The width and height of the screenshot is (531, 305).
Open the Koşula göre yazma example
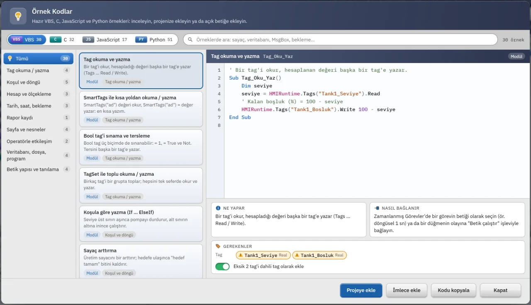pos(141,223)
